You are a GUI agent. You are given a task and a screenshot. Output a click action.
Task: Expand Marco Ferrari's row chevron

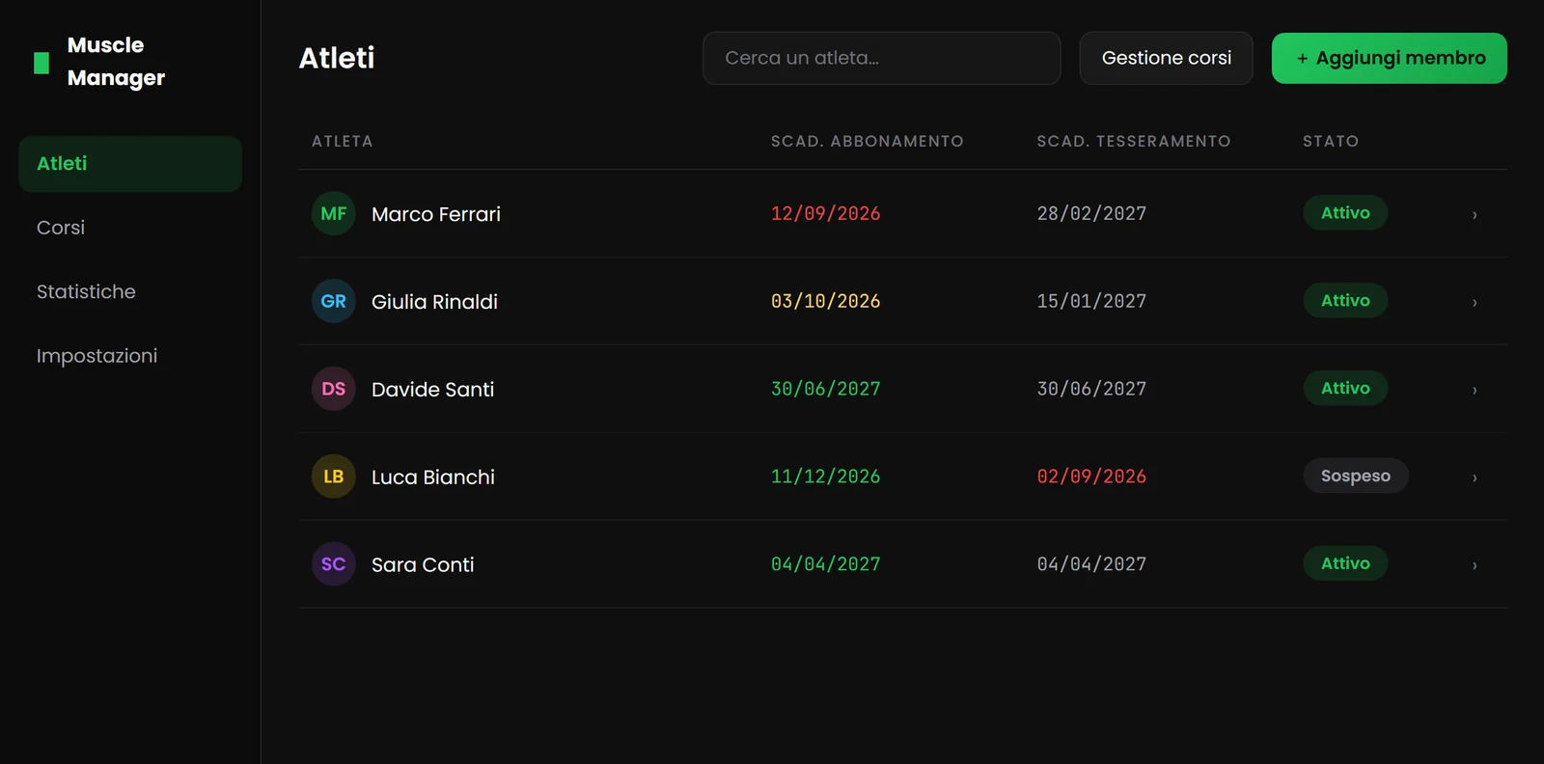point(1475,214)
